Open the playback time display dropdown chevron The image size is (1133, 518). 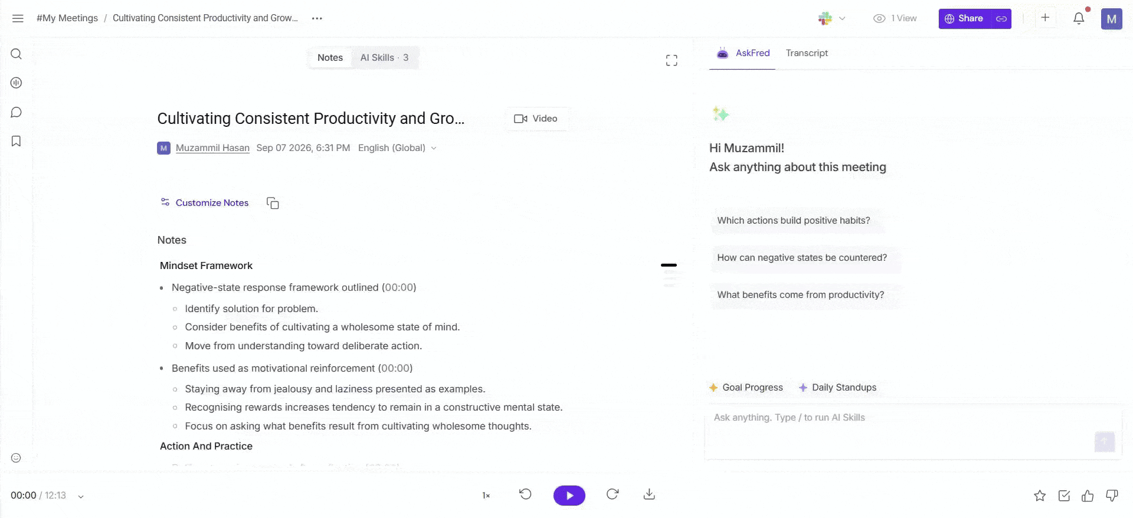(81, 496)
